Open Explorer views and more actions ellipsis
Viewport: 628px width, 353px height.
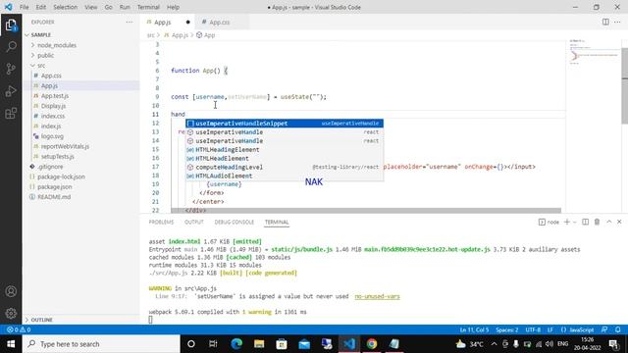point(129,22)
